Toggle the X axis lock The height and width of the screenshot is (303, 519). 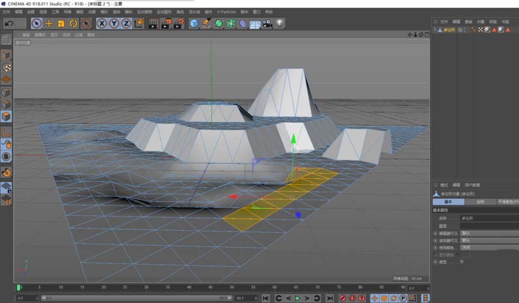pos(102,23)
